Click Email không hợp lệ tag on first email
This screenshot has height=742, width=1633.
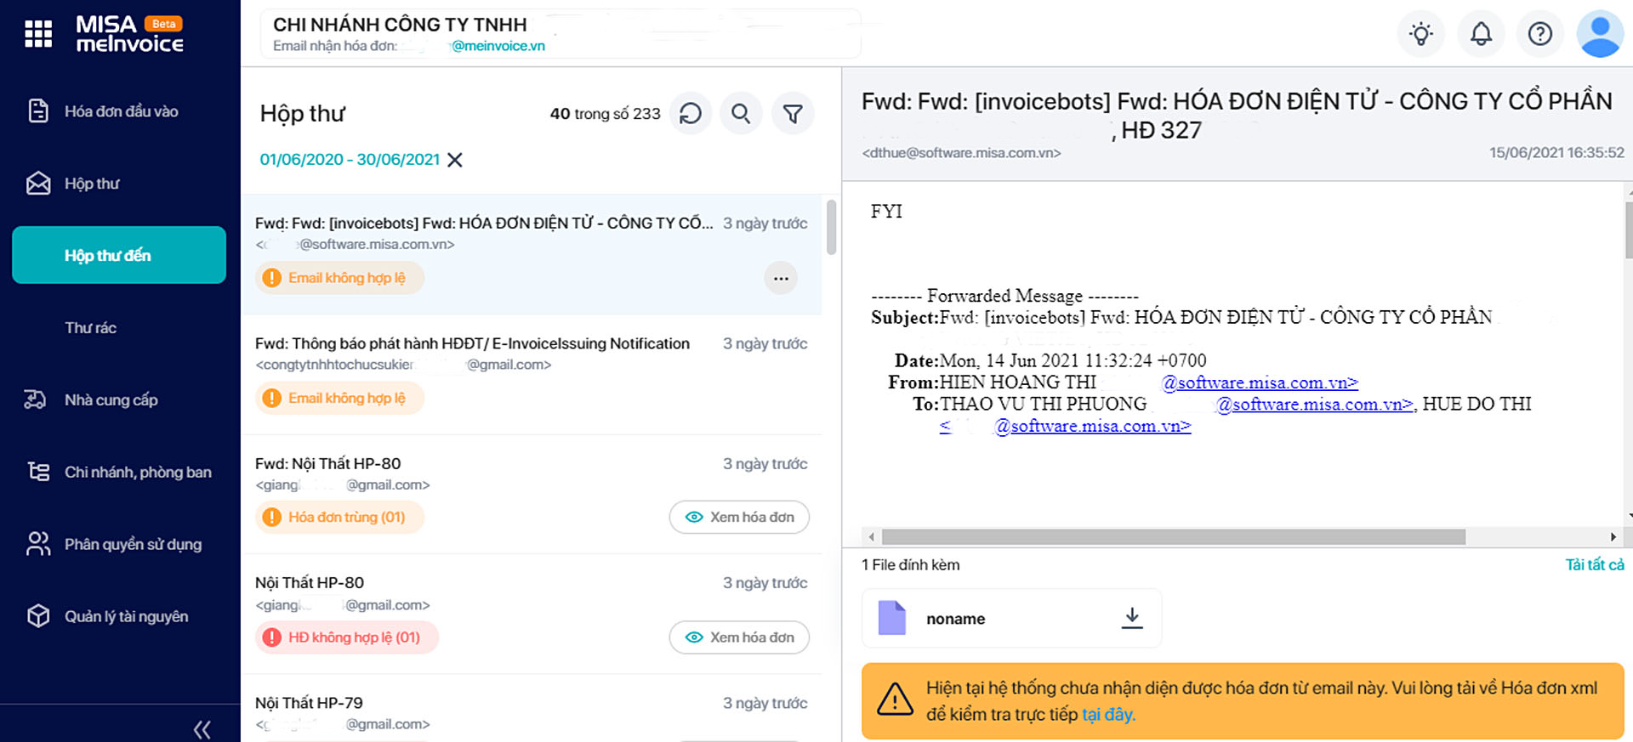pyautogui.click(x=339, y=278)
